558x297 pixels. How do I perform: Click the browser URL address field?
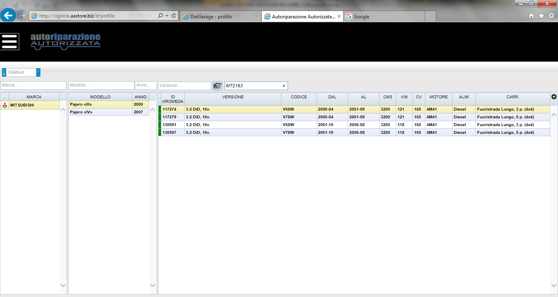click(93, 16)
